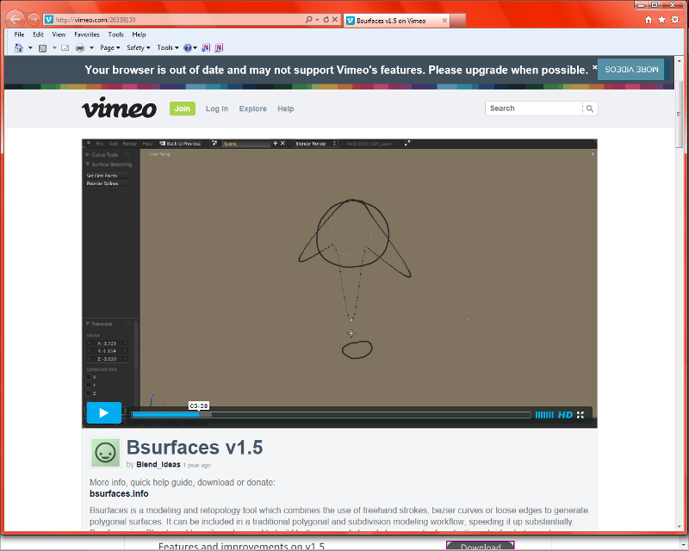This screenshot has height=551, width=689.
Task: Click the Vimeo search magnifier icon
Action: tap(590, 108)
